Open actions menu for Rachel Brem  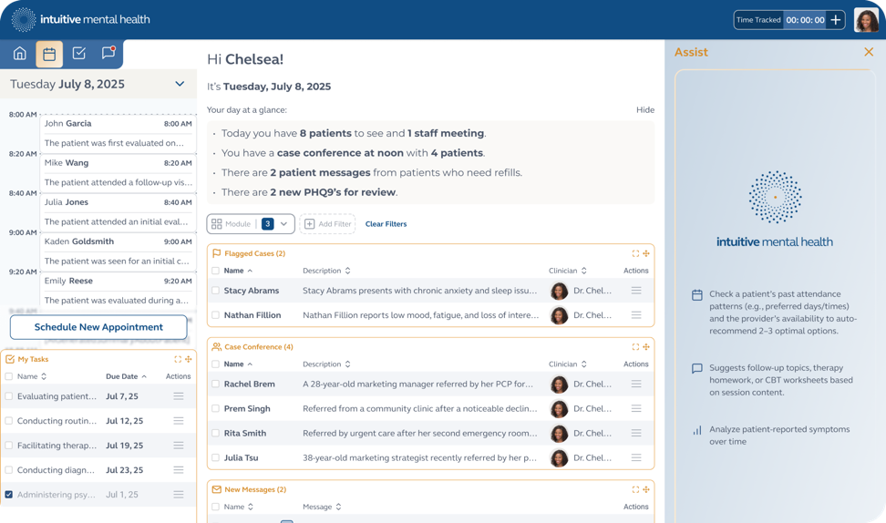click(635, 384)
